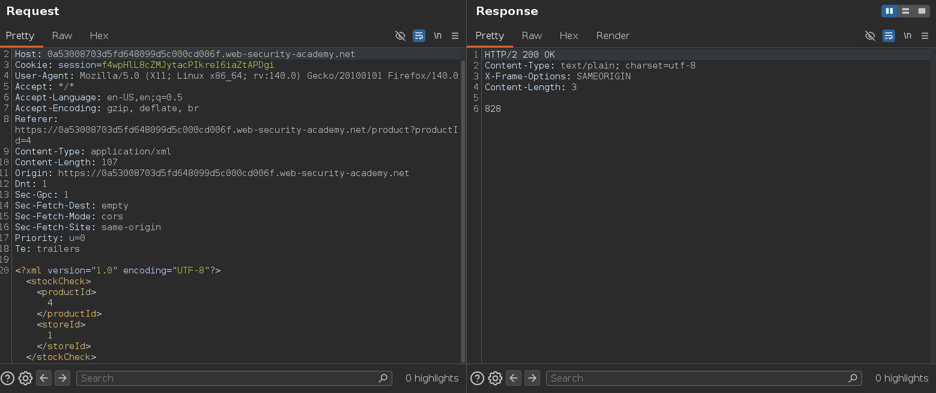Click the Host header line
The image size is (936, 393).
point(185,54)
